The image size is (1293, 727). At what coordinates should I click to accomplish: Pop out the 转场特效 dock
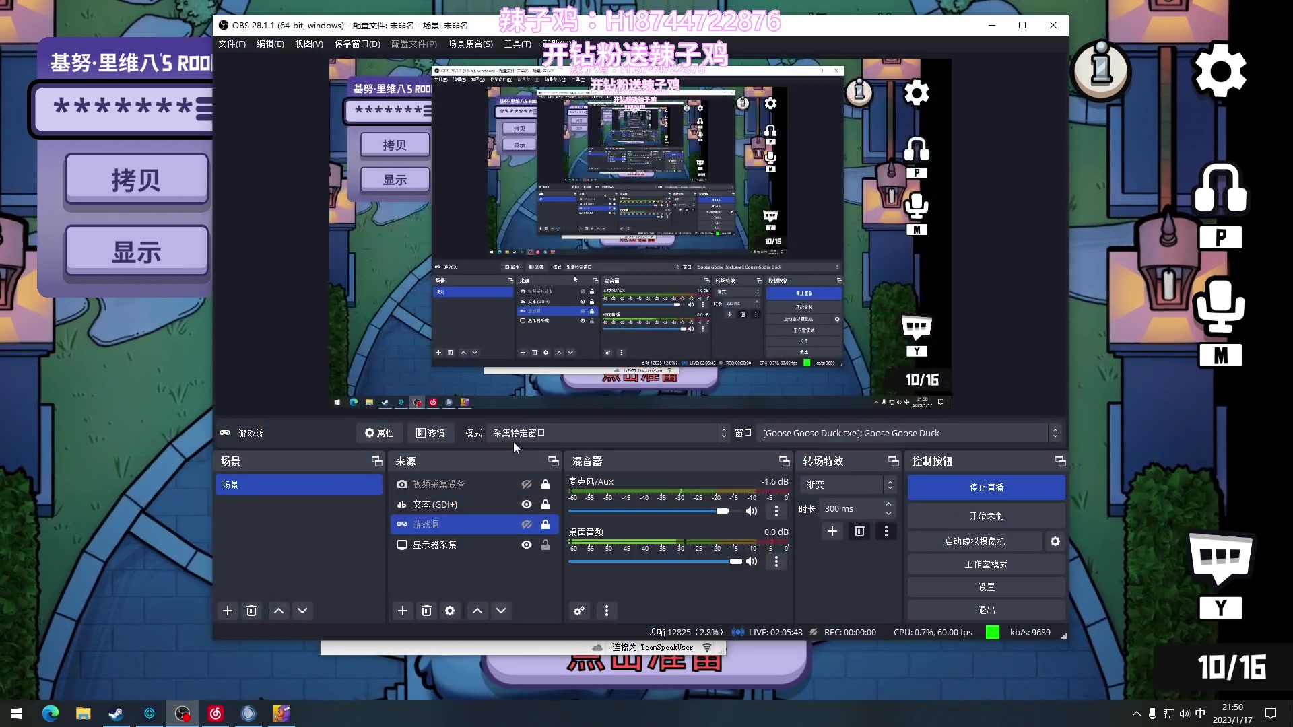coord(894,461)
